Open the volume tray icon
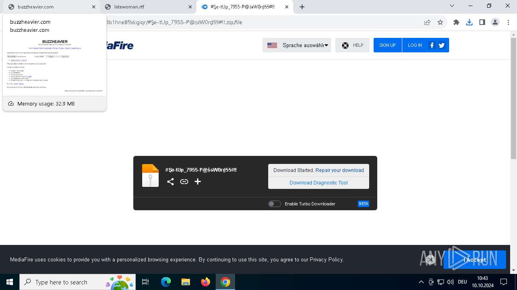This screenshot has width=517, height=290. (x=450, y=282)
